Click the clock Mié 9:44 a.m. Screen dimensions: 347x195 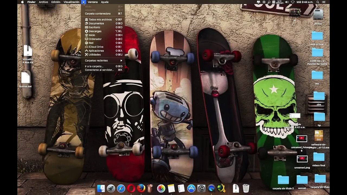(305, 2)
